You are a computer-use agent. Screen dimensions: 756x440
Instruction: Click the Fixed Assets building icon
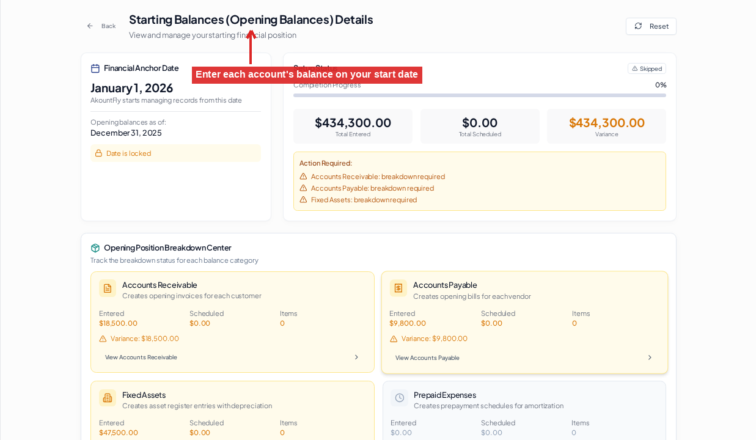point(108,398)
